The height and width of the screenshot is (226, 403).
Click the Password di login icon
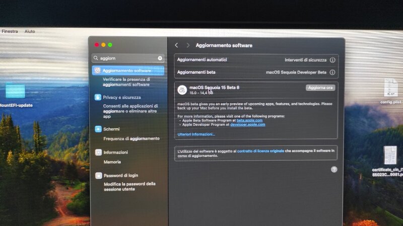click(x=98, y=175)
